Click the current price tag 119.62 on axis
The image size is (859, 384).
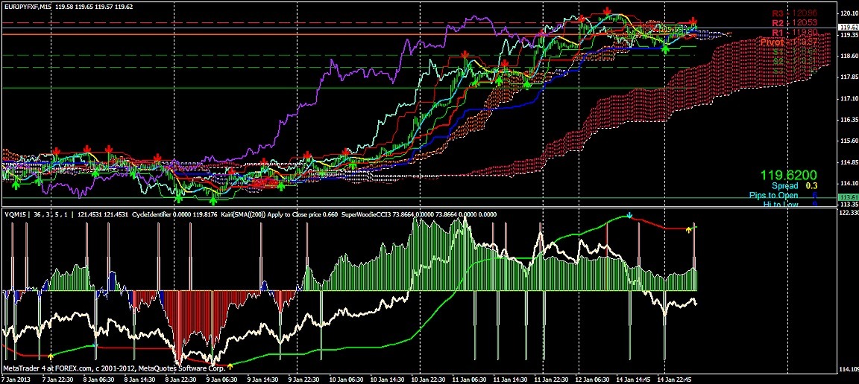pos(848,27)
